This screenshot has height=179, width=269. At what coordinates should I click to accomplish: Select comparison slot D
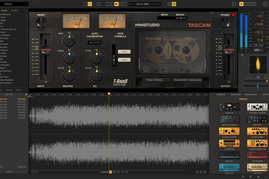(x=254, y=4)
